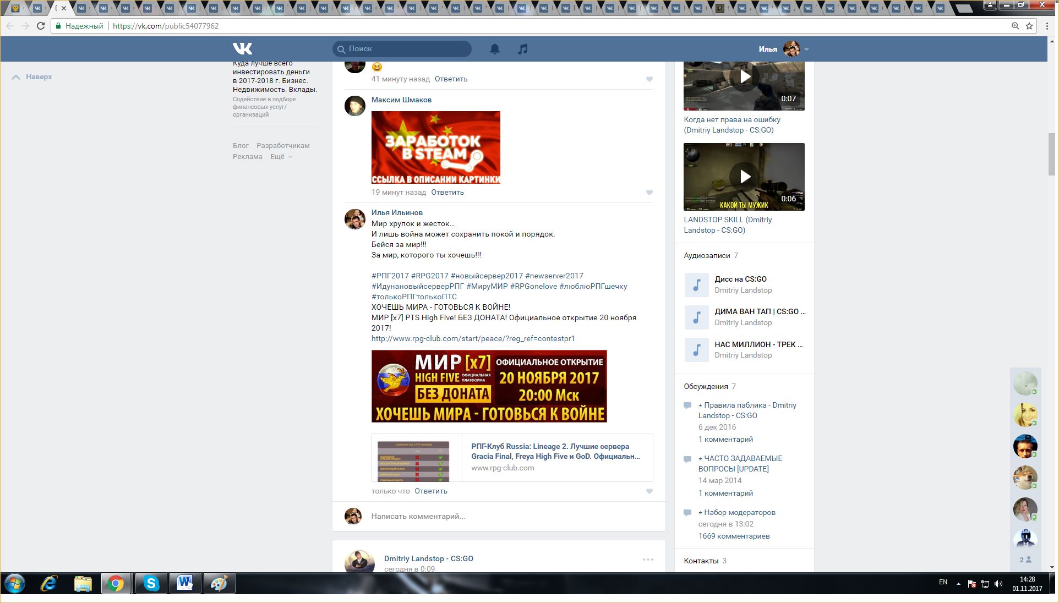Screen dimensions: 1059x603
Task: Play the LANDSTOP SKILL 0:06 video
Action: 744,177
